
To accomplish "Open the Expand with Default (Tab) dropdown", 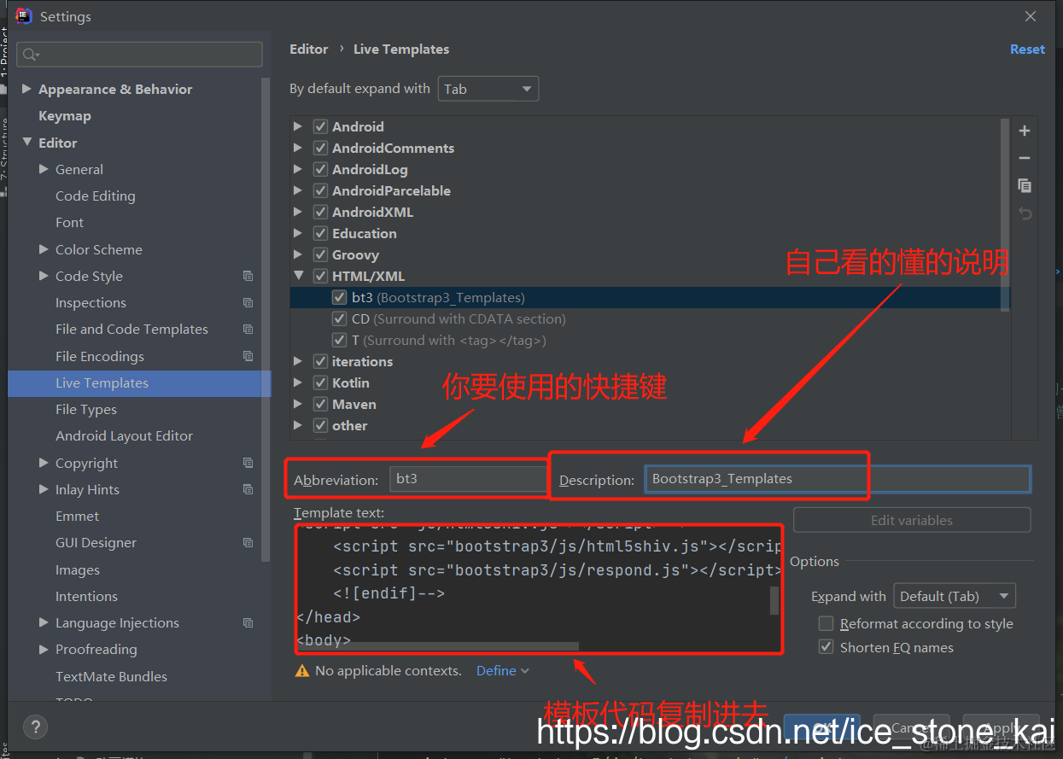I will 955,596.
